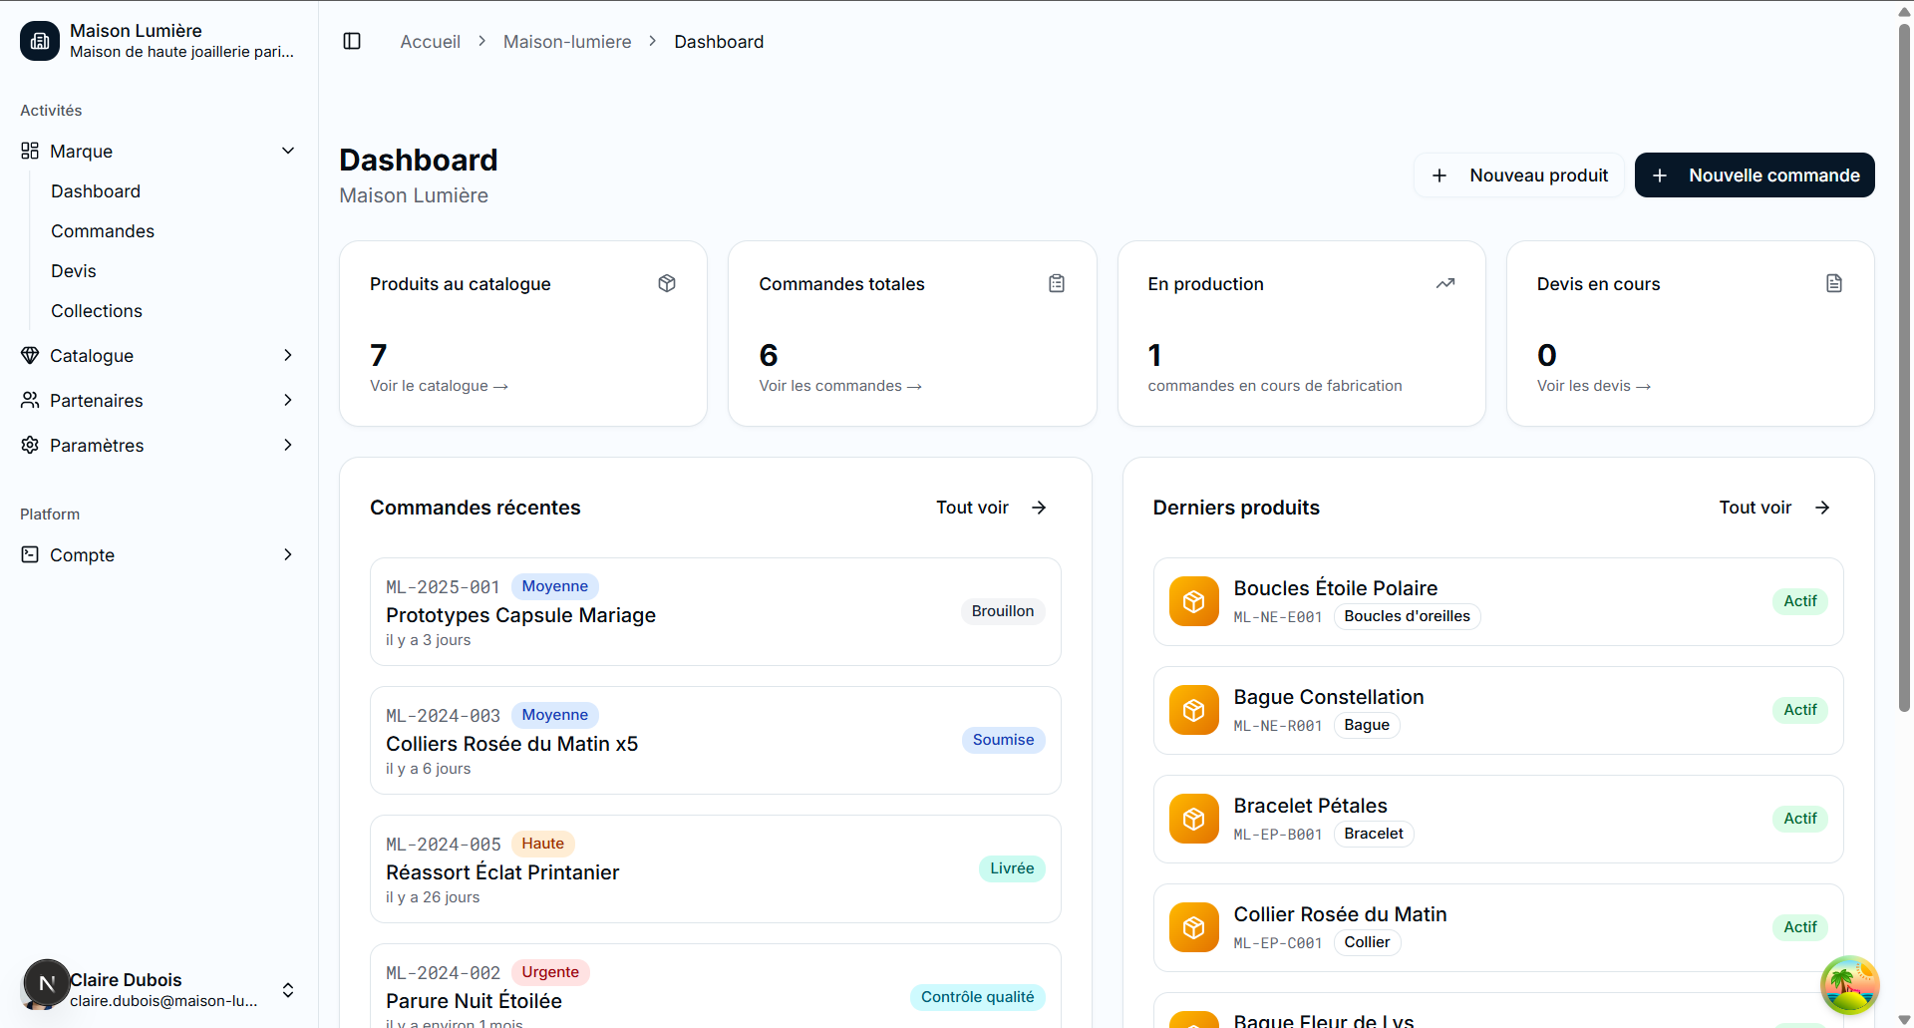Click the trending arrow icon on En production

(x=1445, y=283)
